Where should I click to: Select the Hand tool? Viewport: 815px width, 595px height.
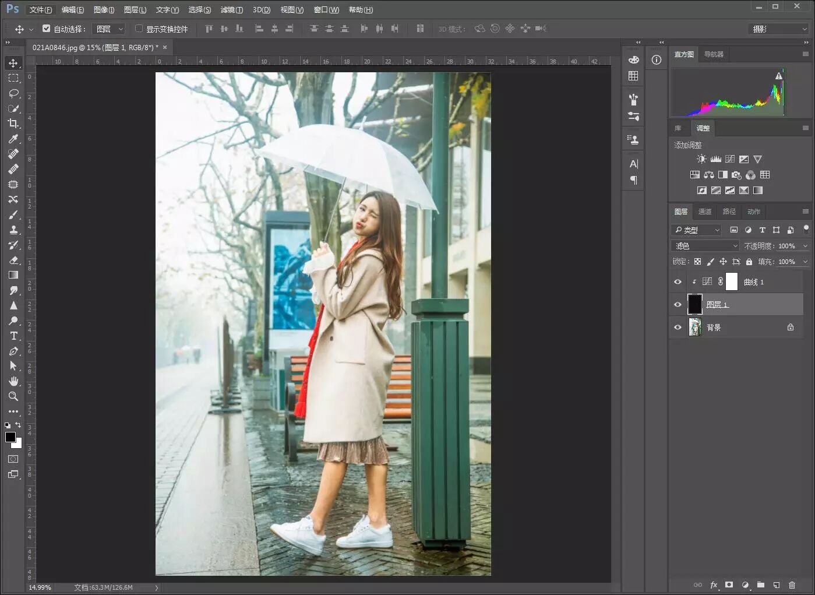click(13, 381)
